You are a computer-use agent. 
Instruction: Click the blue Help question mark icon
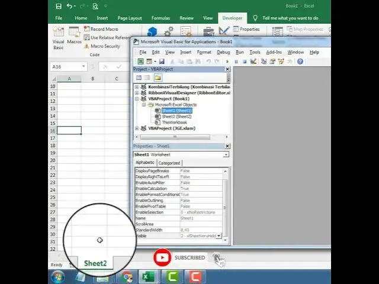(300, 62)
